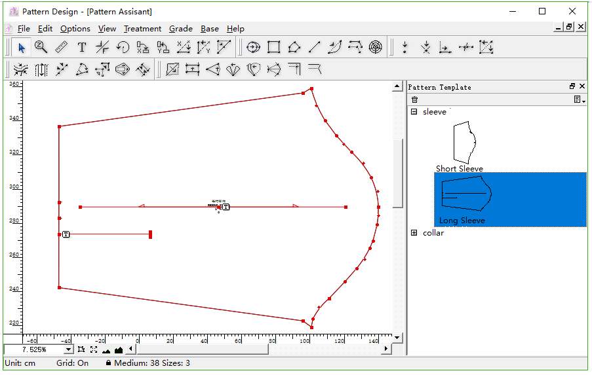Pick the straight line drawing tool

pos(315,47)
